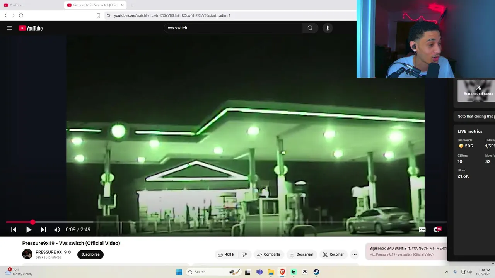The width and height of the screenshot is (495, 278).
Task: Open Brave browser from taskbar
Action: (282, 272)
